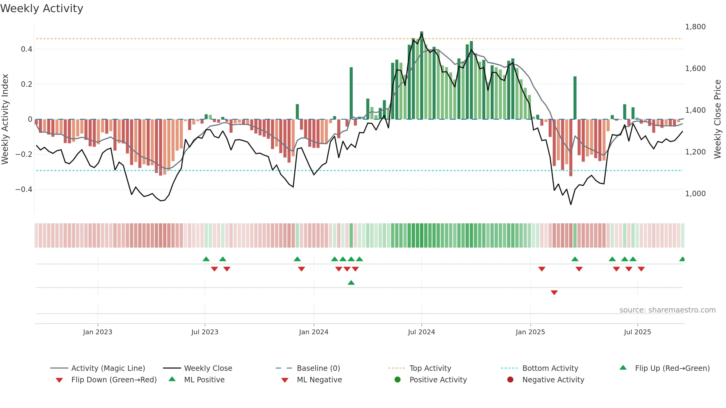Screen dimensions: 726x408
Task: Click the lone ML Negative marker after Jan 2025
Action: pyautogui.click(x=554, y=293)
